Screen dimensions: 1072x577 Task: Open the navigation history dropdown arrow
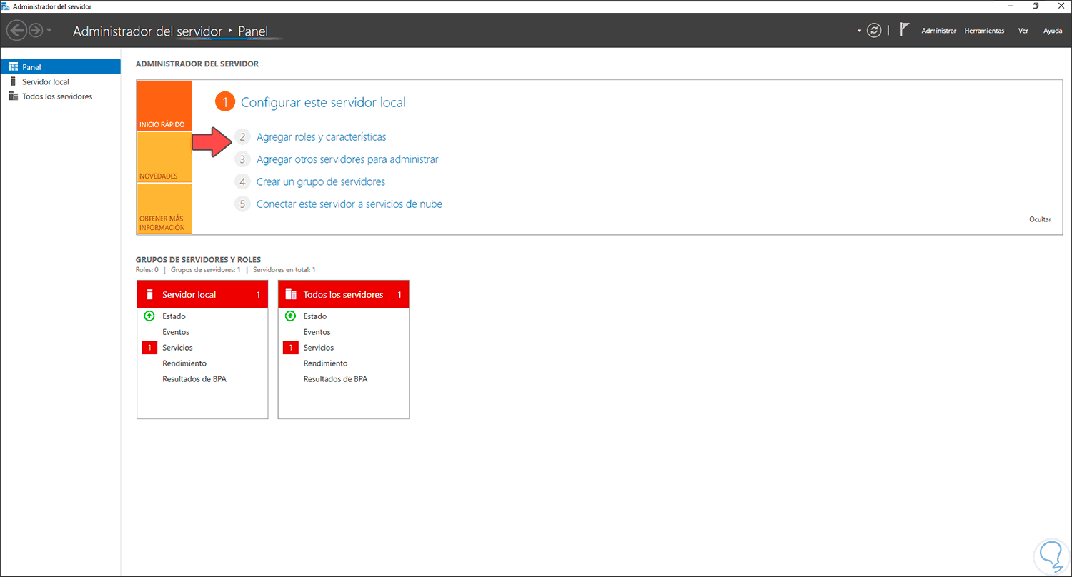49,31
